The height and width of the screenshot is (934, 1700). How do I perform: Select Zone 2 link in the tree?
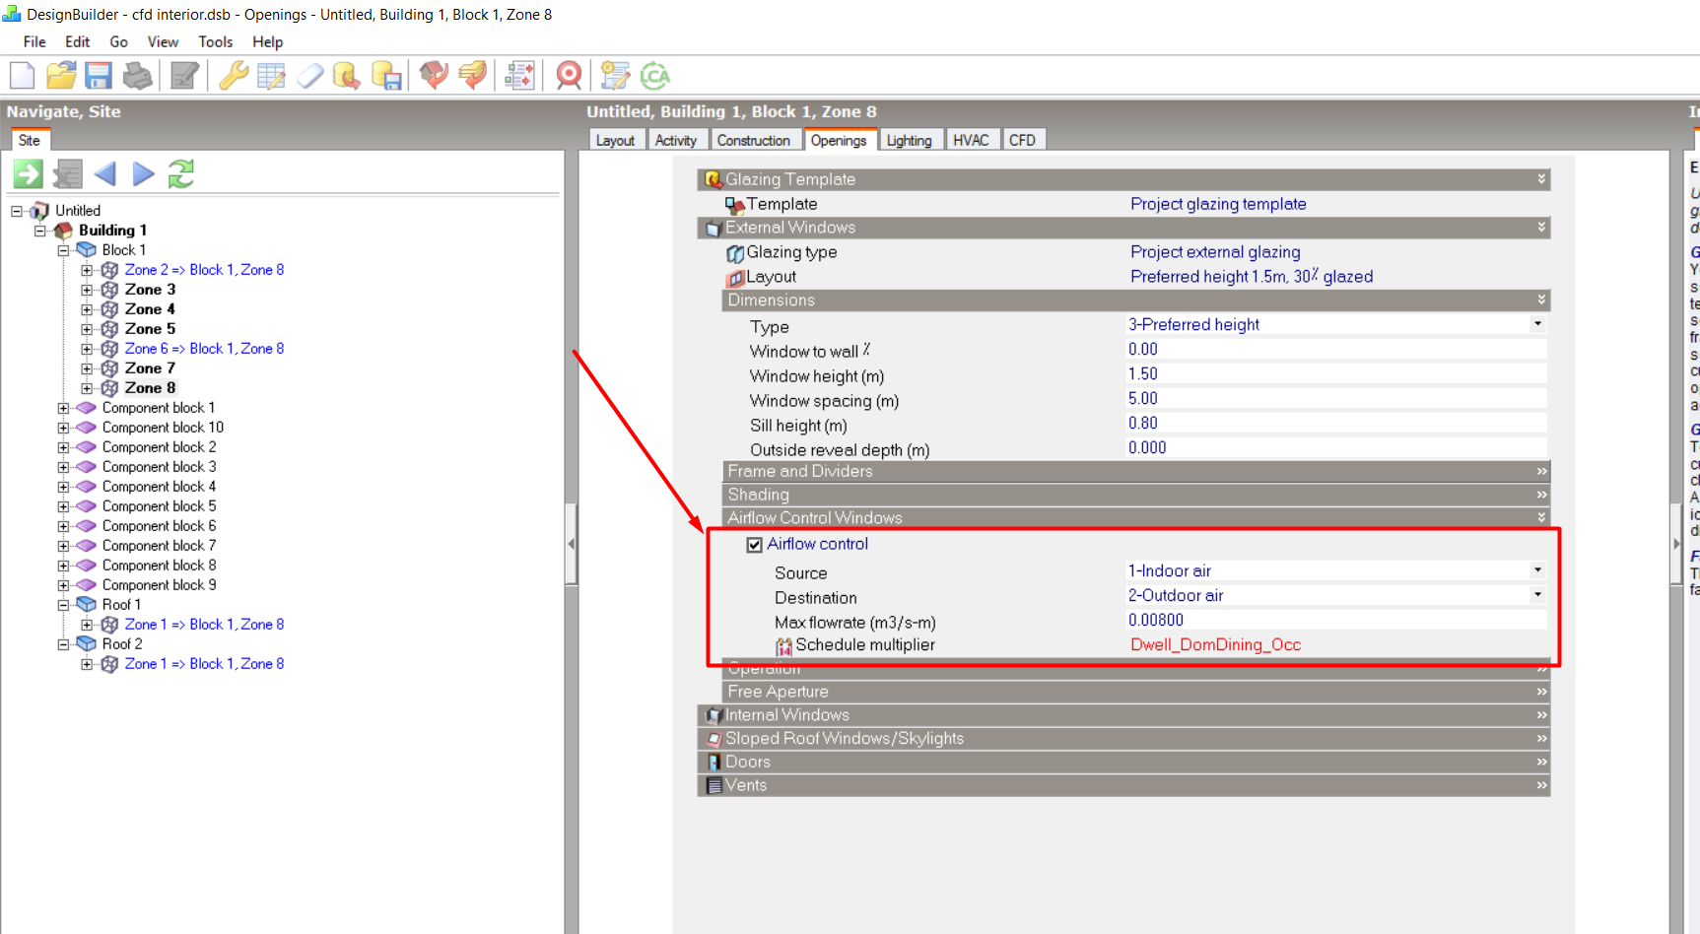coord(204,270)
